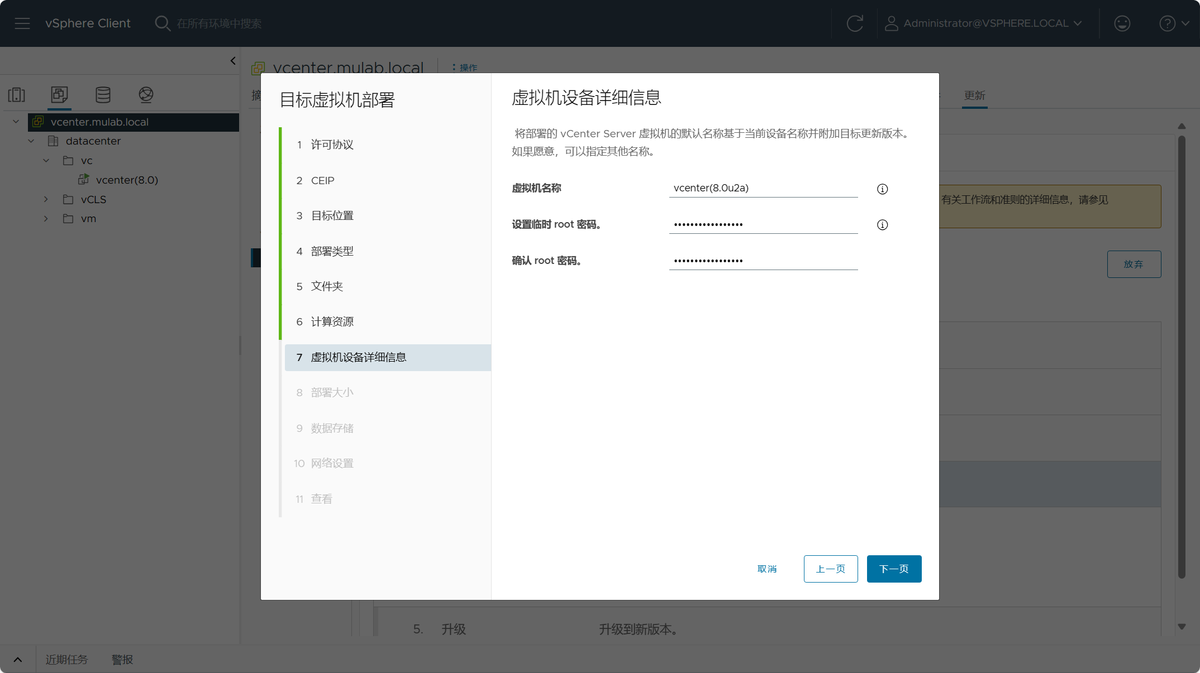Switch to VMs and Templates inventory view
The image size is (1200, 673).
(x=59, y=95)
